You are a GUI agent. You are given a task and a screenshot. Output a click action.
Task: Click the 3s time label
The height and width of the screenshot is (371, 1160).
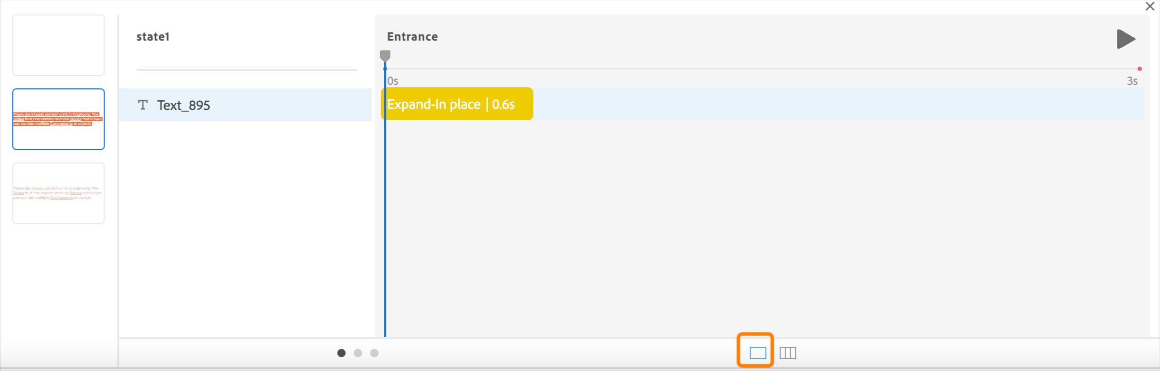[1132, 81]
